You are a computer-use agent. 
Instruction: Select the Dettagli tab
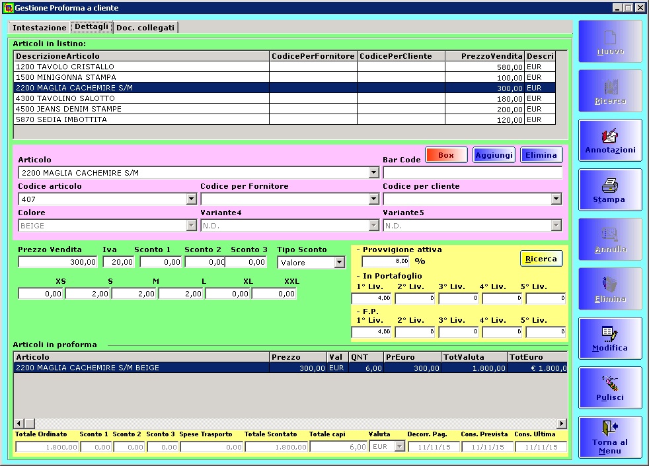[x=91, y=26]
